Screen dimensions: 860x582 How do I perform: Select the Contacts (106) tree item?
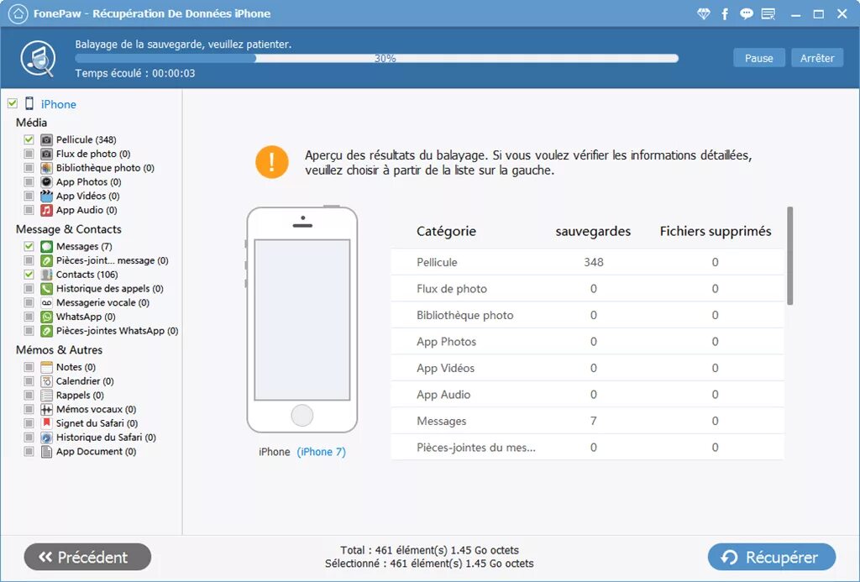(x=87, y=275)
